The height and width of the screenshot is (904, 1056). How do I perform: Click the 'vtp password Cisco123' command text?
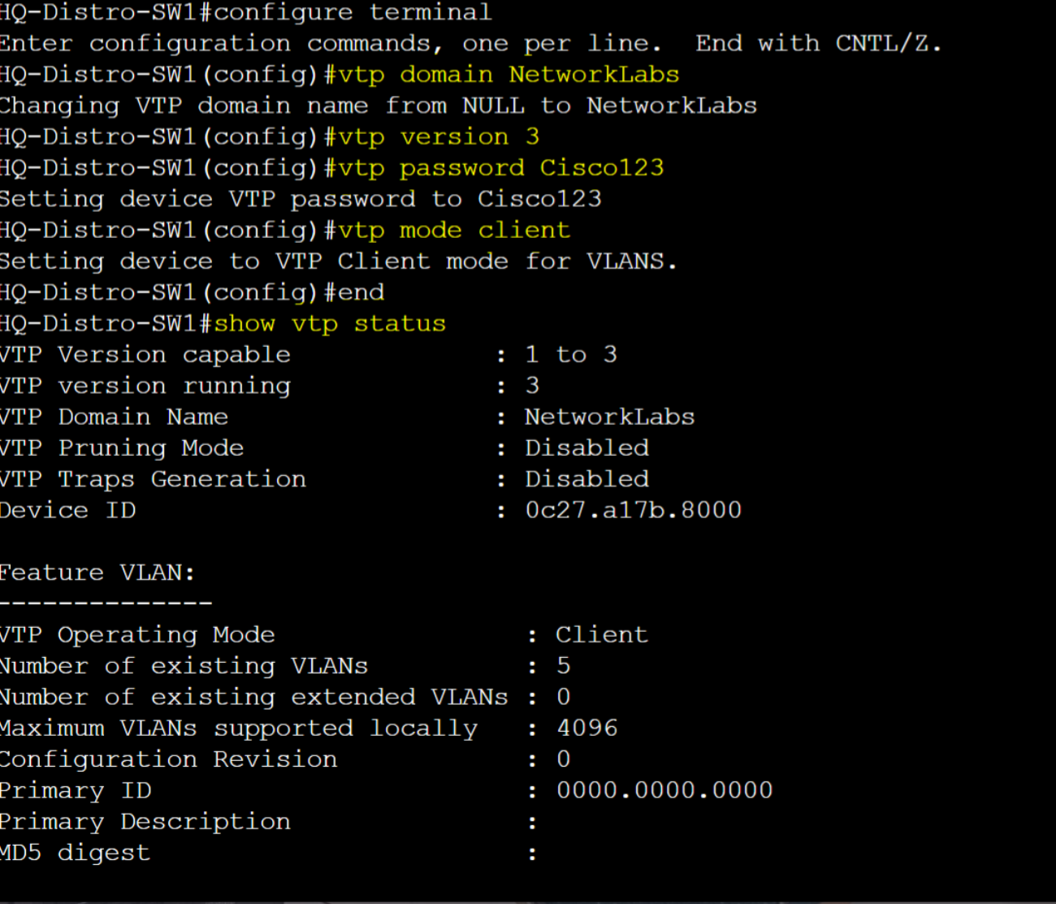click(501, 168)
